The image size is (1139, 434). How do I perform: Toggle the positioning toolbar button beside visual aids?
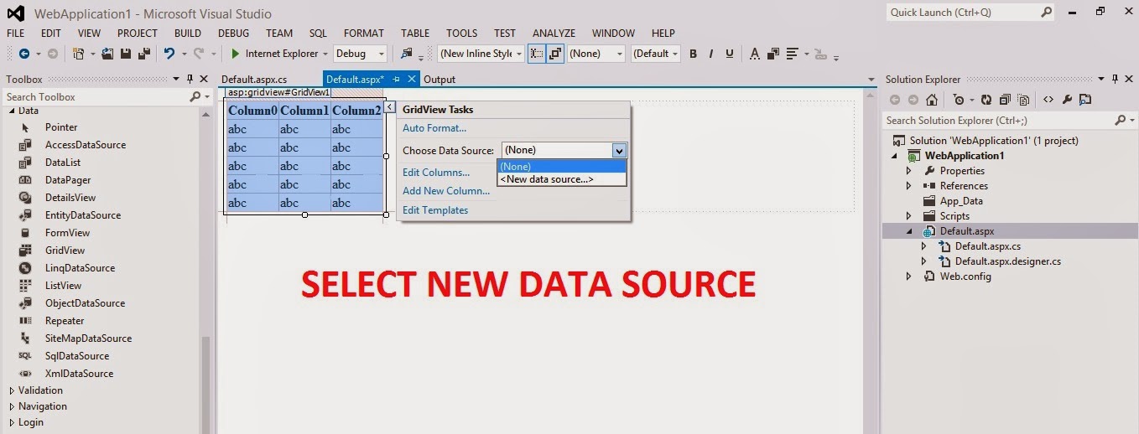click(x=555, y=54)
